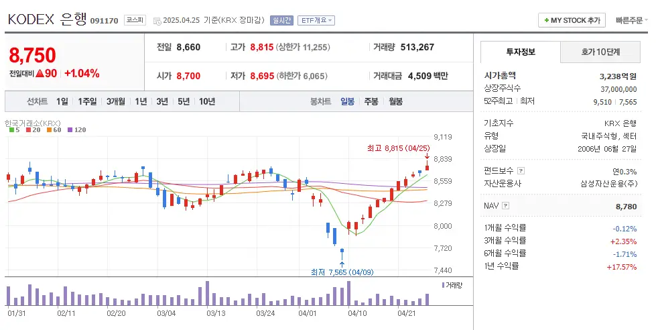Open the 빠른주문 quick order dropdown
The image size is (656, 330).
(632, 21)
